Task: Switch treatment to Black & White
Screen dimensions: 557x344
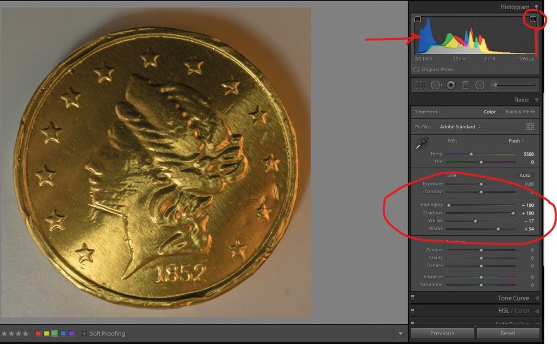Action: pos(520,112)
